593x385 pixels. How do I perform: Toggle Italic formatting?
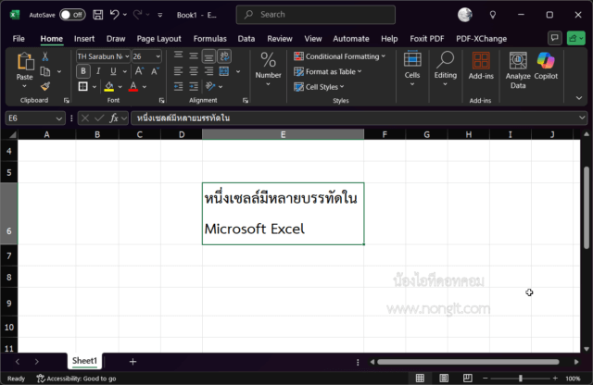pos(98,71)
